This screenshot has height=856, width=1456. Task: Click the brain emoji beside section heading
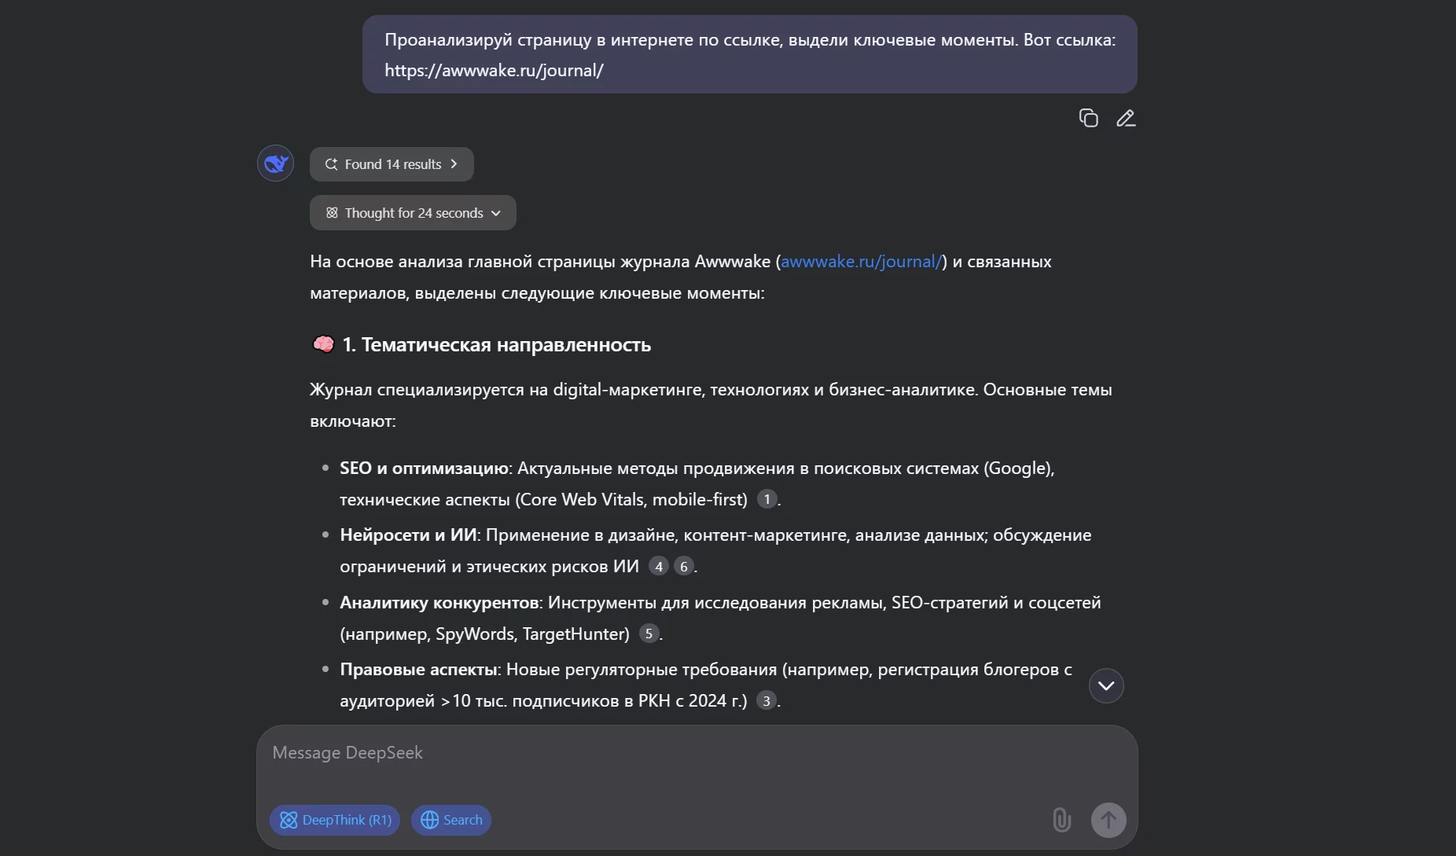pos(323,344)
